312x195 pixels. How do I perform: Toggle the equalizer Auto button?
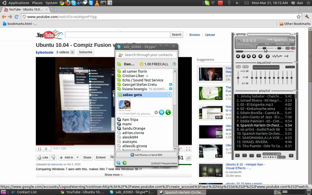(x=246, y=67)
